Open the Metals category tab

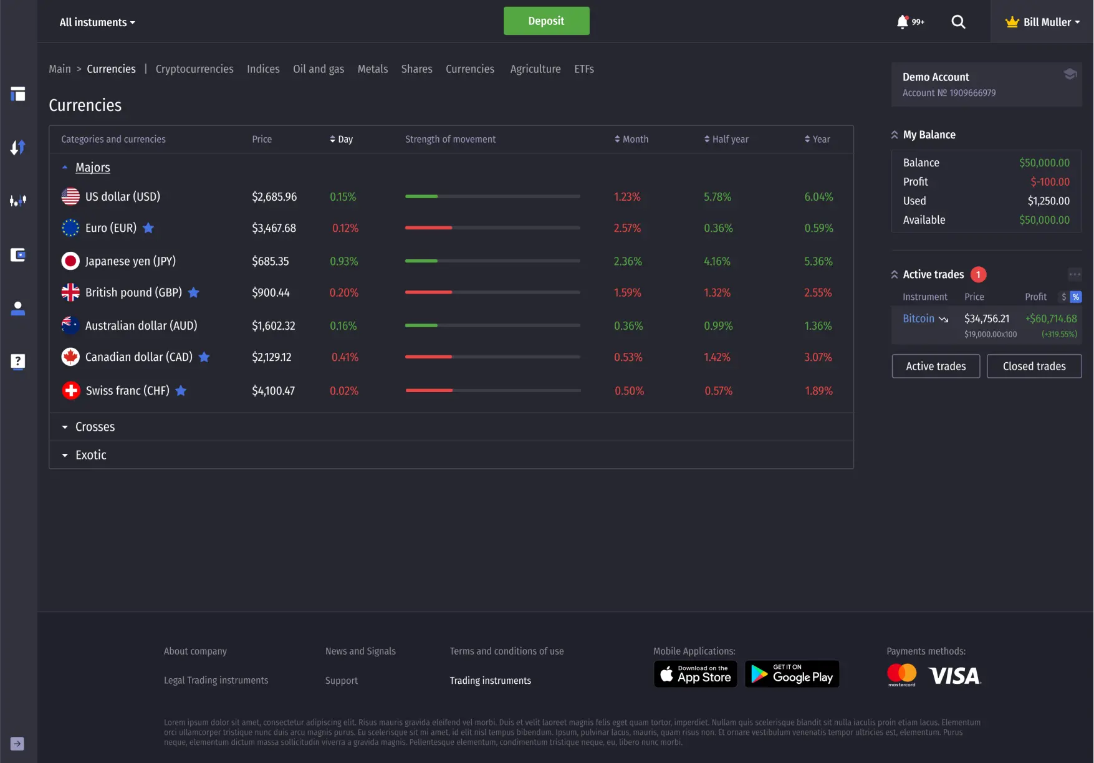coord(372,69)
